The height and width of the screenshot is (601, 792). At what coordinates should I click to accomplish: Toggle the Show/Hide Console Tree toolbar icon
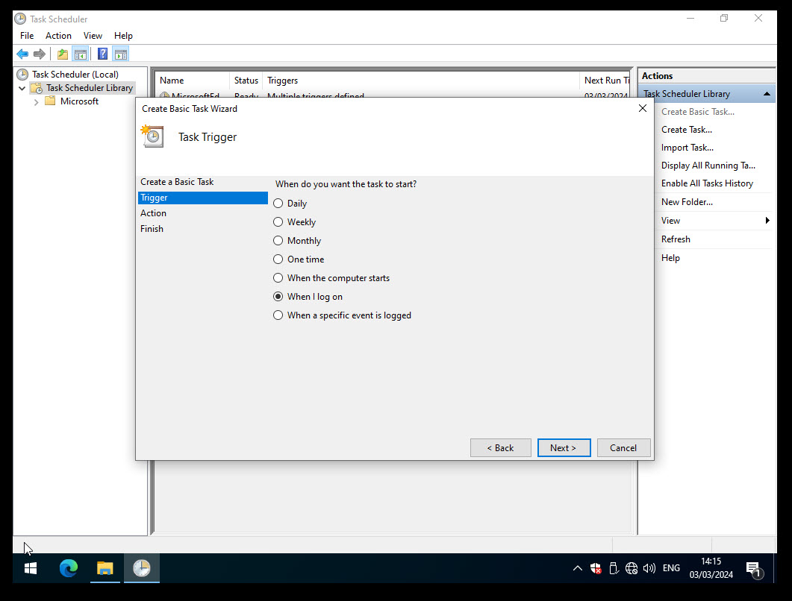pos(81,53)
